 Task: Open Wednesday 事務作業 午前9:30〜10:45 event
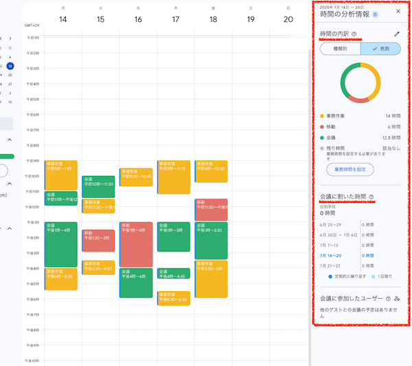tap(136, 177)
